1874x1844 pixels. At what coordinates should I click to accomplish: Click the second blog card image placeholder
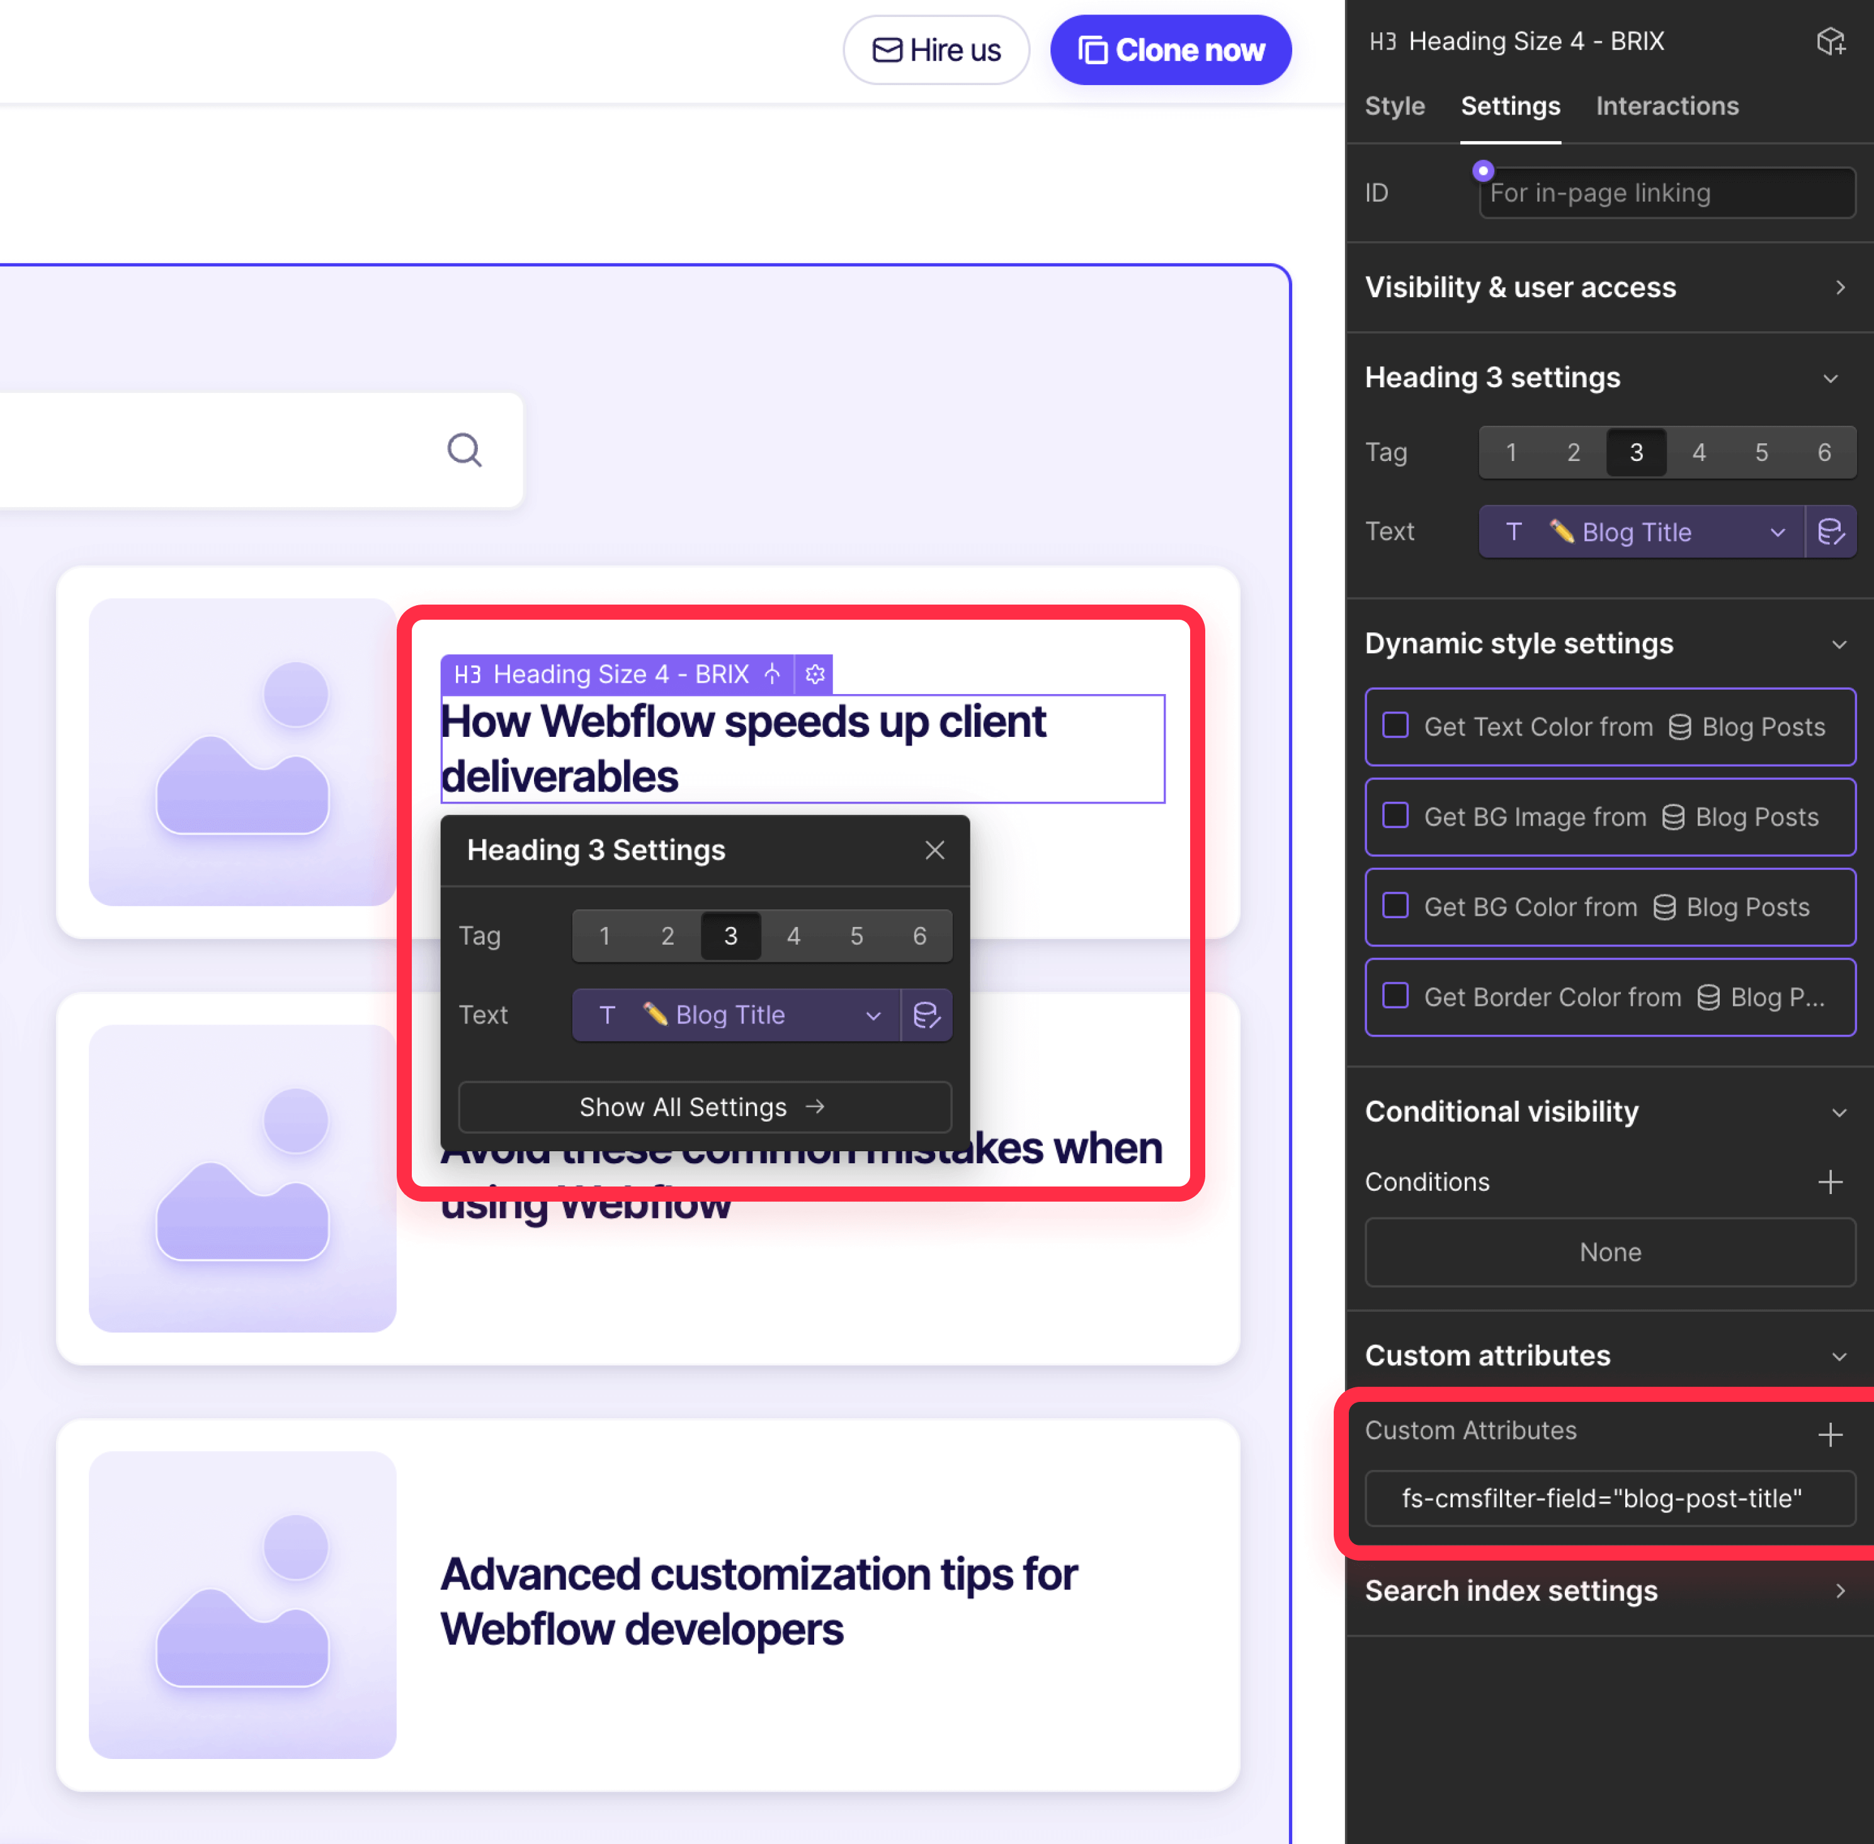tap(242, 1179)
